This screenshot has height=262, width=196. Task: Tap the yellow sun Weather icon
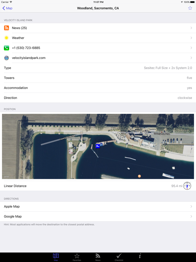[6, 38]
